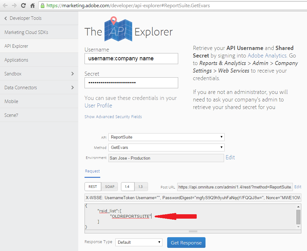Open the Scene7 sidebar item
Screen dimensions: 307x251
(x=39, y=115)
